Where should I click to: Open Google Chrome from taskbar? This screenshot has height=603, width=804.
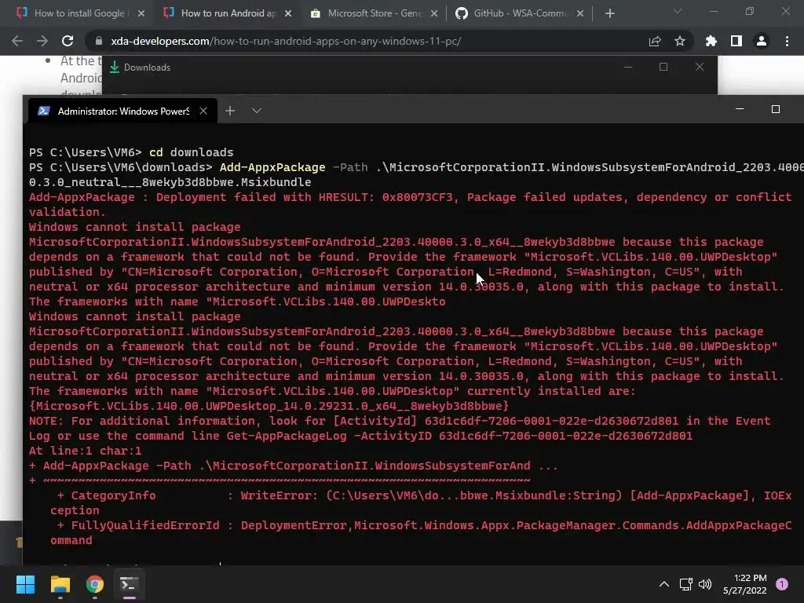point(95,584)
